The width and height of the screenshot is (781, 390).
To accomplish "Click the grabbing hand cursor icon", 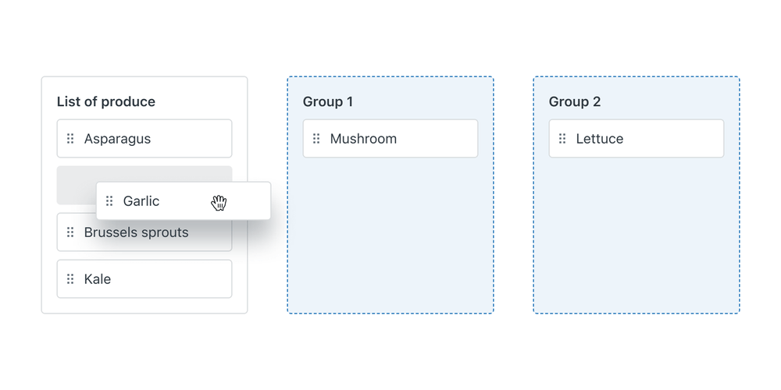I will 219,203.
